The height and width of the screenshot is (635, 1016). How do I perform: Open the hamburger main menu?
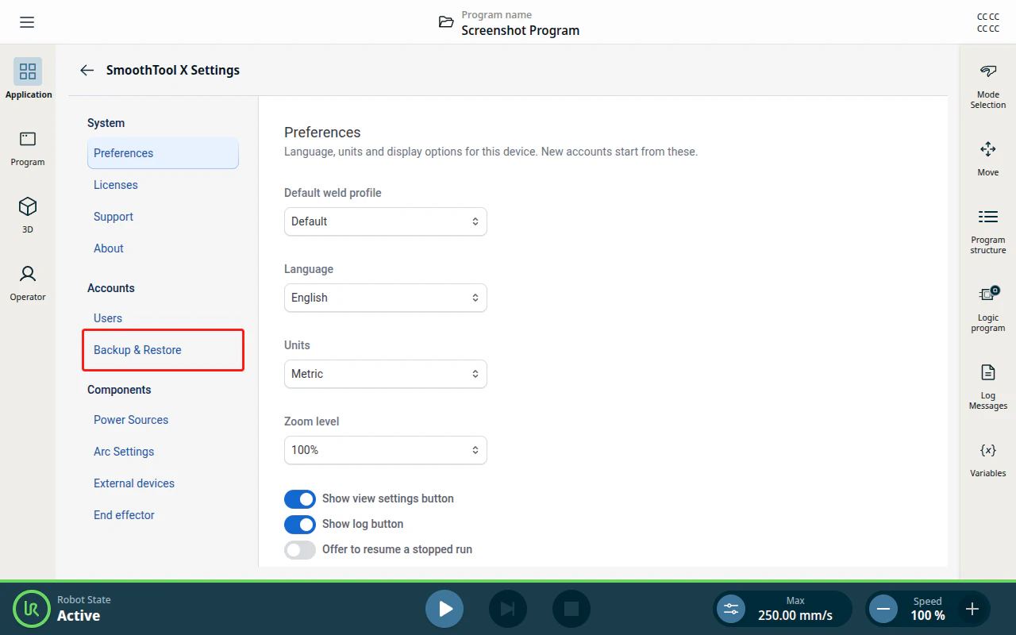27,22
